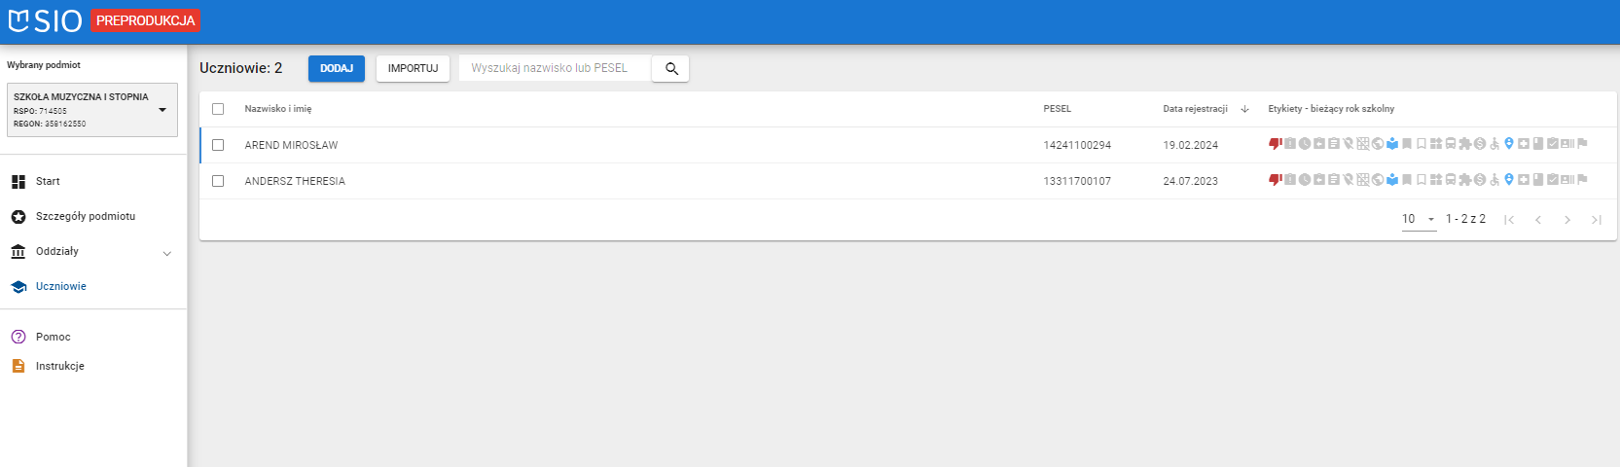The width and height of the screenshot is (1620, 467).
Task: Click blue location pin icon for AREND MIROSŁAW
Action: coord(1509,144)
